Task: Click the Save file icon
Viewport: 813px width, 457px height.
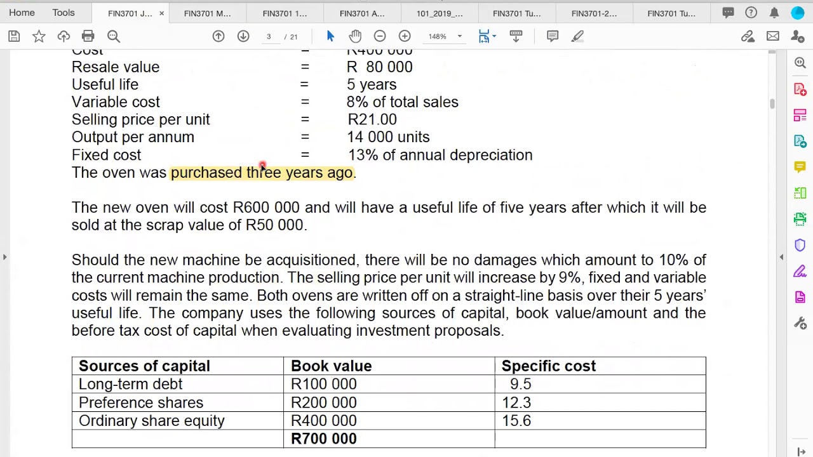Action: (14, 36)
